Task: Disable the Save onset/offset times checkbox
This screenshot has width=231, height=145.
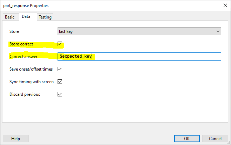Action: coord(60,69)
